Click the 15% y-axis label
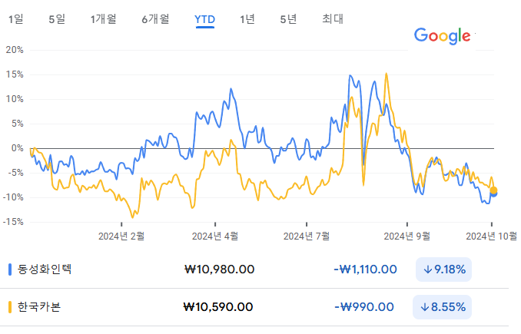Image resolution: width=521 pixels, height=334 pixels. [15, 74]
